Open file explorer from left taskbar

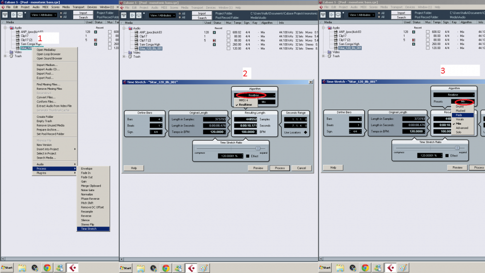click(x=22, y=268)
